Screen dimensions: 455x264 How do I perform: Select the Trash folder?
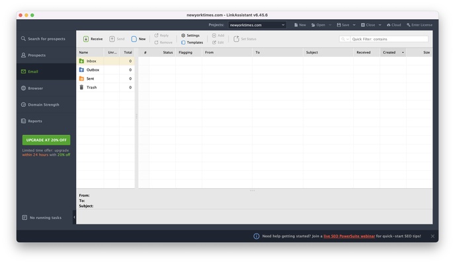coord(106,87)
